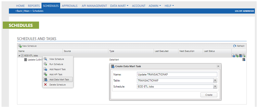This screenshot has height=107, width=259.
Task: Click the LOG OFF ADMINUSER link
Action: point(244,11)
